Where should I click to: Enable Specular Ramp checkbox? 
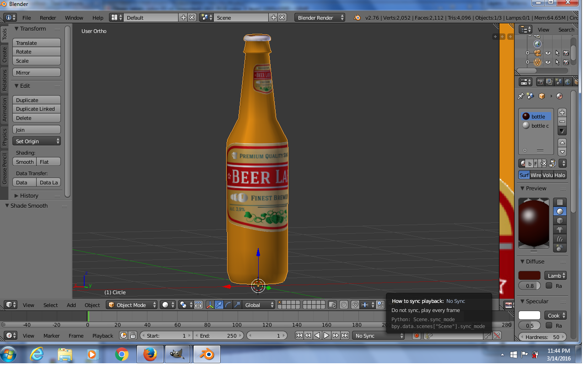click(549, 325)
